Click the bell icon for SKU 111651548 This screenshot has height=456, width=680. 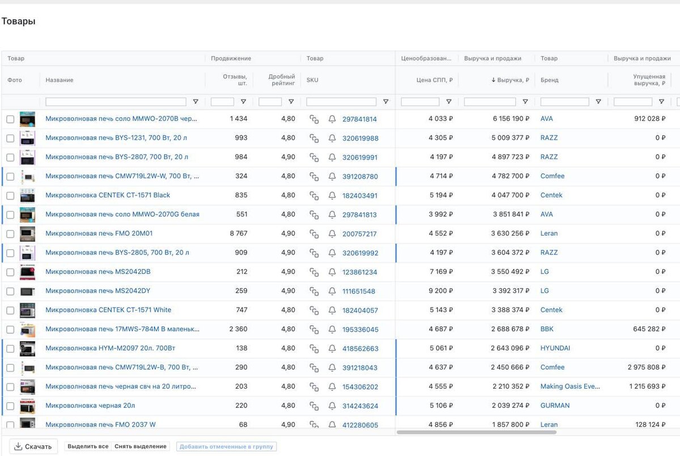tap(332, 291)
